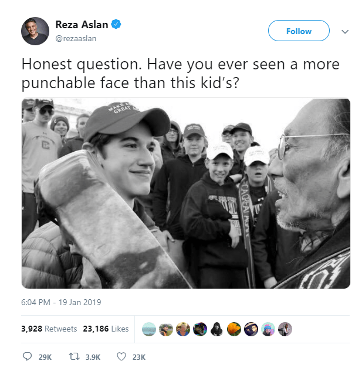Click the @rezaaslan handle

click(x=76, y=38)
